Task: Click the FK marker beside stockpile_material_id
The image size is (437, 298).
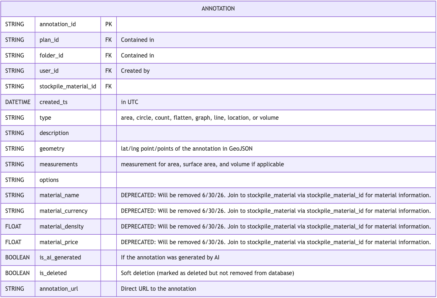Action: click(109, 86)
